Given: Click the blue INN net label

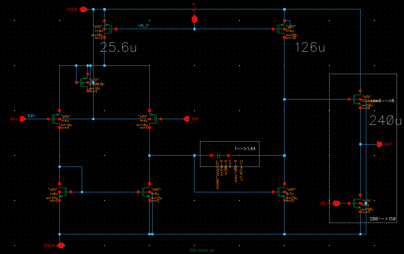Looking at the screenshot, I should (31, 115).
